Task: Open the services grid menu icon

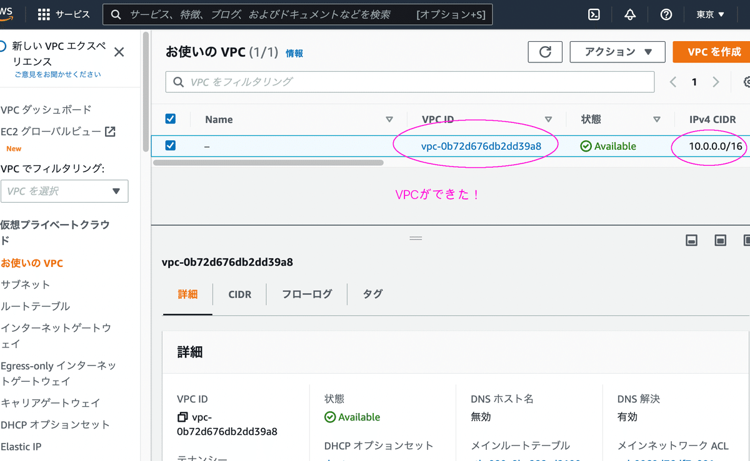Action: (x=44, y=14)
